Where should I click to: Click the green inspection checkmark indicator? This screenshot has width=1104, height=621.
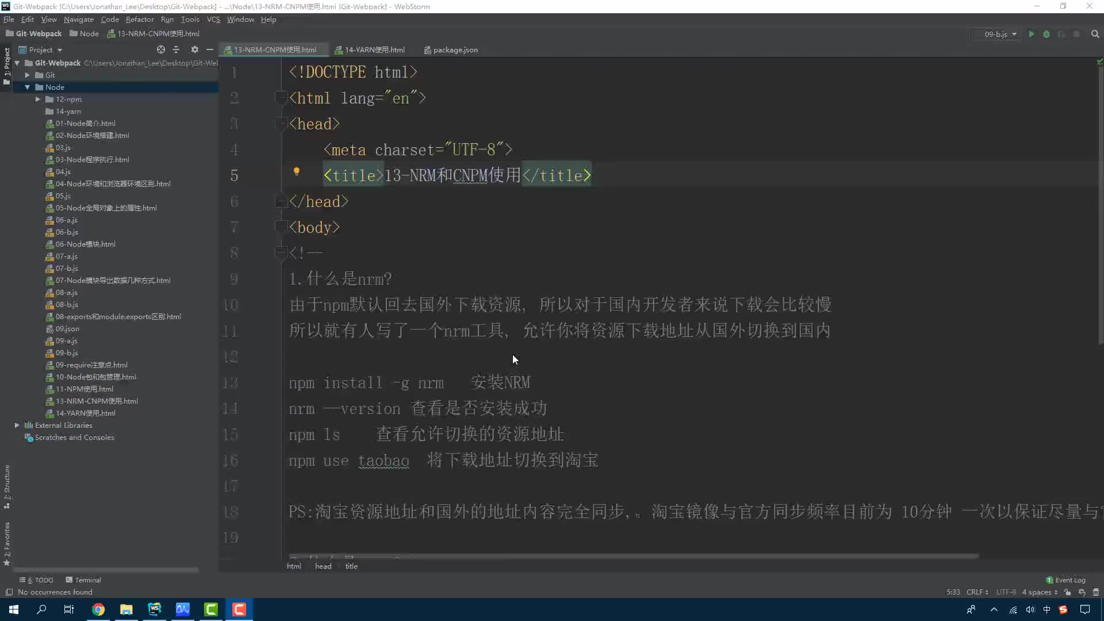pyautogui.click(x=1099, y=61)
